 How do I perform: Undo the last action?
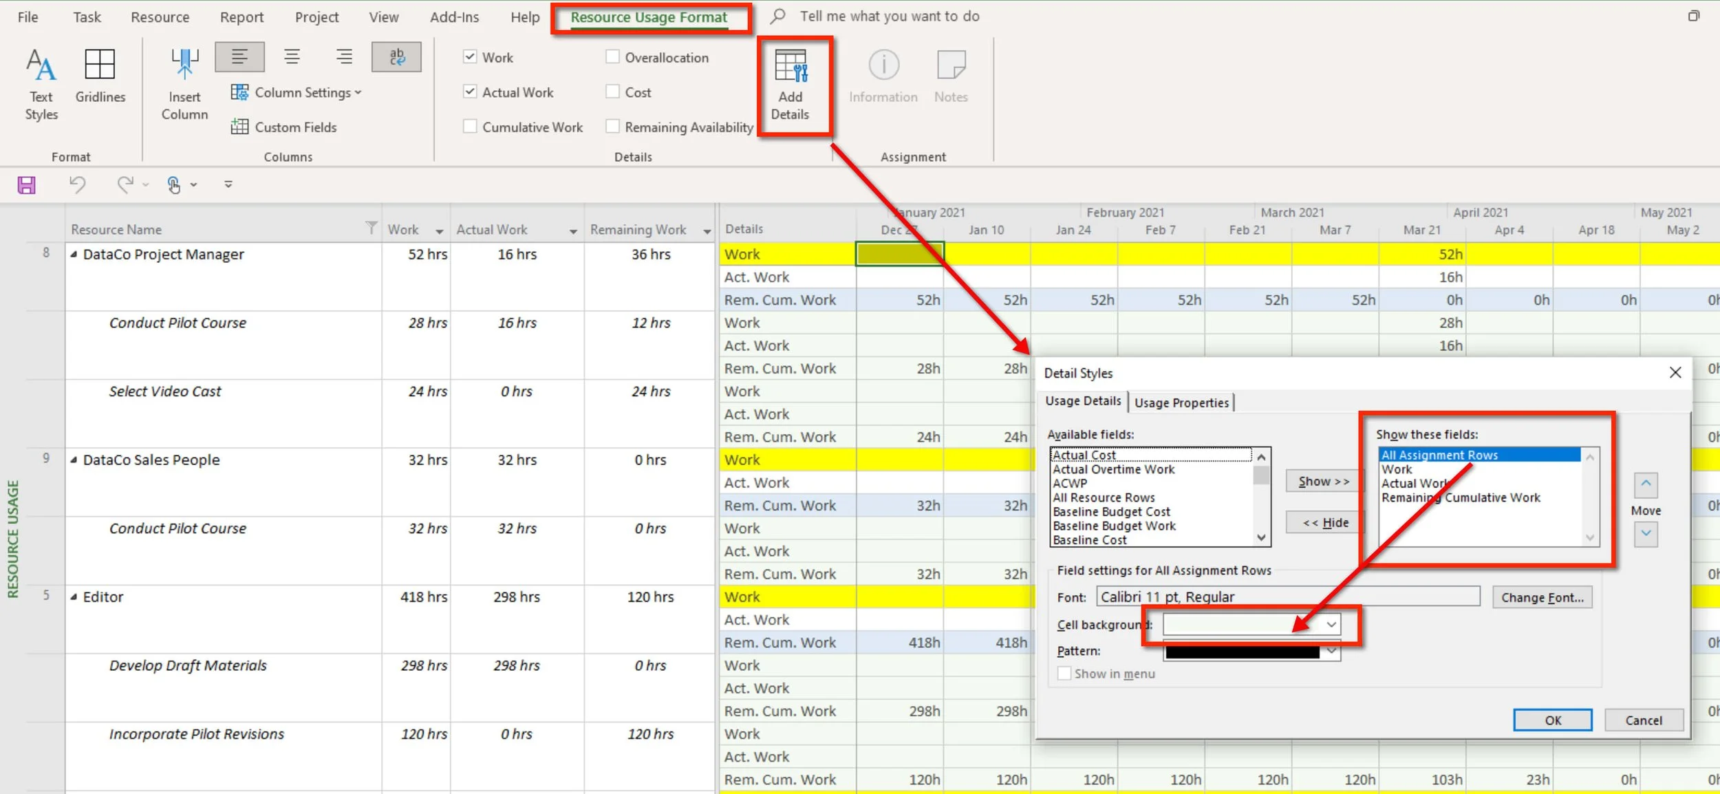(77, 184)
